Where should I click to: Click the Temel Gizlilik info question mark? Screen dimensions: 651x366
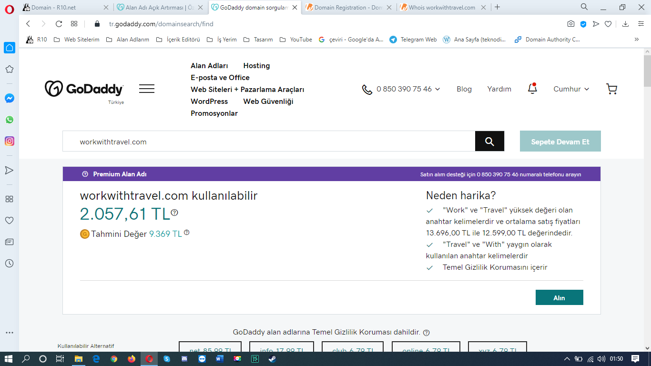(427, 333)
